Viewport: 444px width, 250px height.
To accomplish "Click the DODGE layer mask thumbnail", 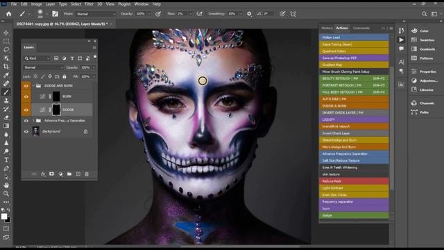I will pyautogui.click(x=56, y=110).
